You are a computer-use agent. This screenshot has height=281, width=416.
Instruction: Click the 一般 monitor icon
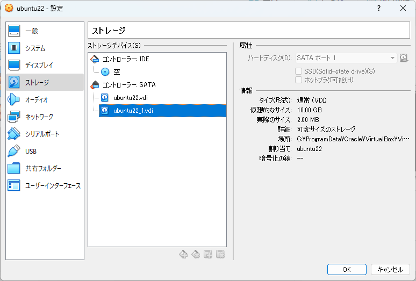coord(14,31)
